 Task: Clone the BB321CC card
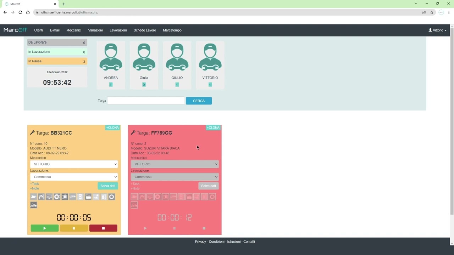click(x=112, y=127)
